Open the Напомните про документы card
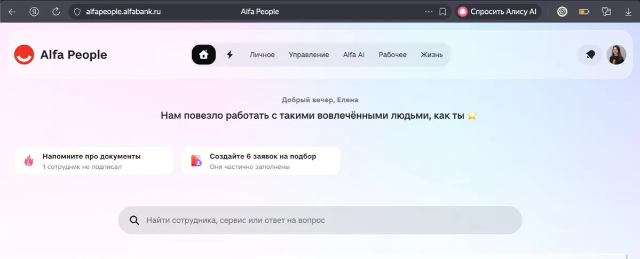Screen dimensions: 640x259 [94, 161]
